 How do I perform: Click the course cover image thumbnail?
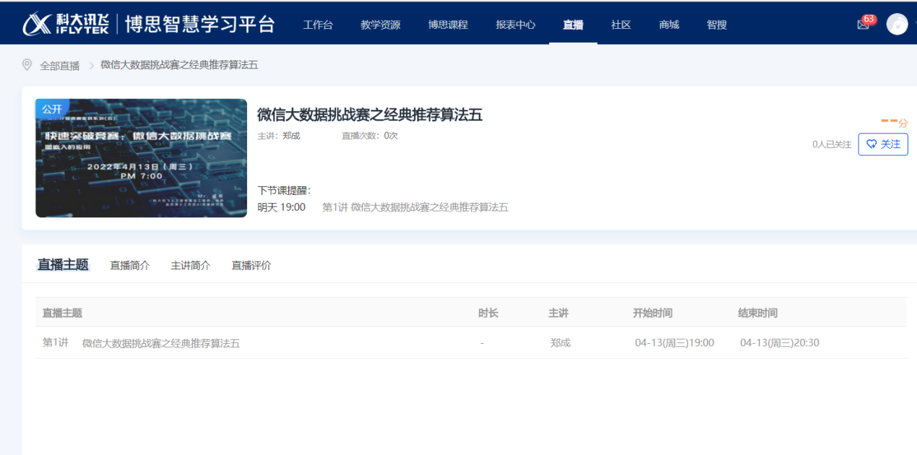[x=141, y=158]
